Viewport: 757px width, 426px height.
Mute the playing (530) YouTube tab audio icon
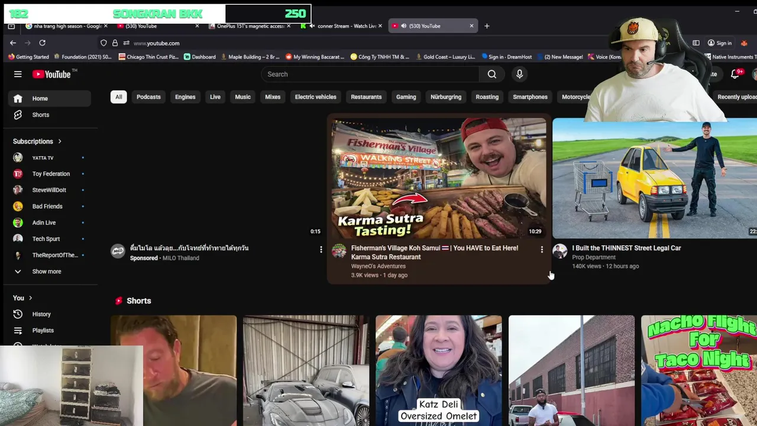(404, 25)
